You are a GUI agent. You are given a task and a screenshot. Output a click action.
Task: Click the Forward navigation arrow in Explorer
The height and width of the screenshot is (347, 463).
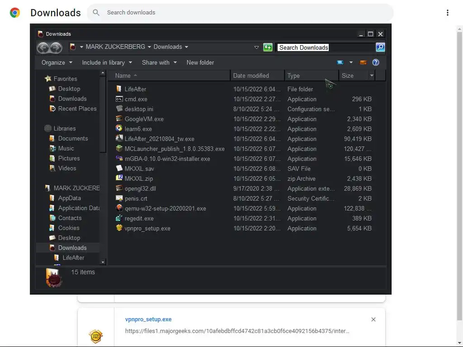coord(56,47)
